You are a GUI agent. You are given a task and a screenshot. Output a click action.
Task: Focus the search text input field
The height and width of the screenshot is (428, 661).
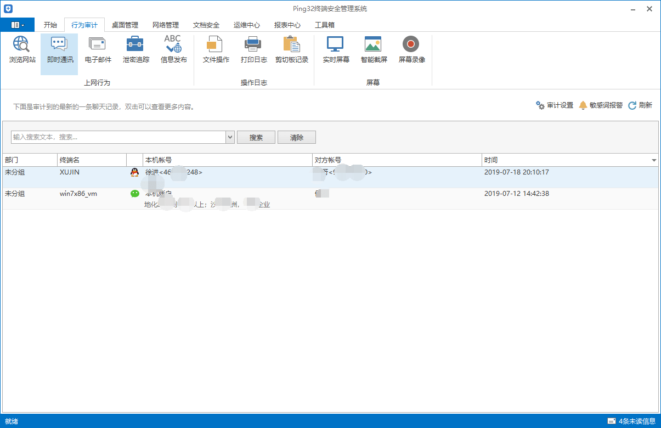118,137
